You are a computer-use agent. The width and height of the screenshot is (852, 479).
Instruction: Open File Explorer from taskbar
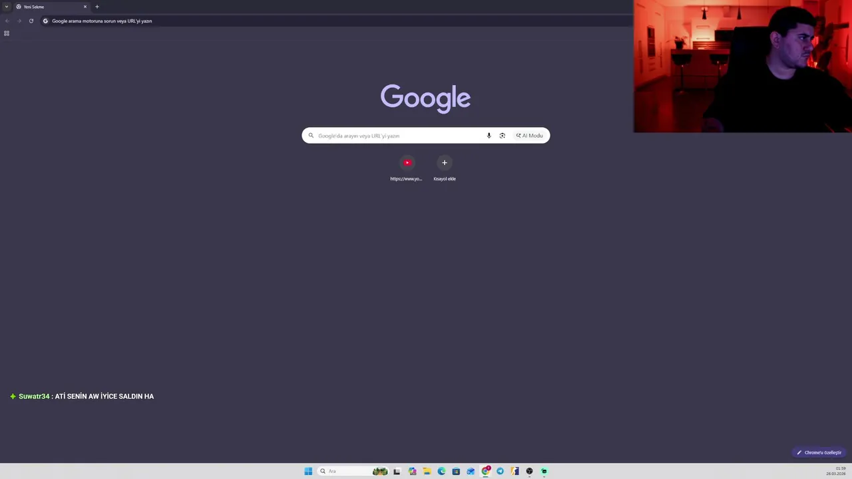(x=427, y=471)
